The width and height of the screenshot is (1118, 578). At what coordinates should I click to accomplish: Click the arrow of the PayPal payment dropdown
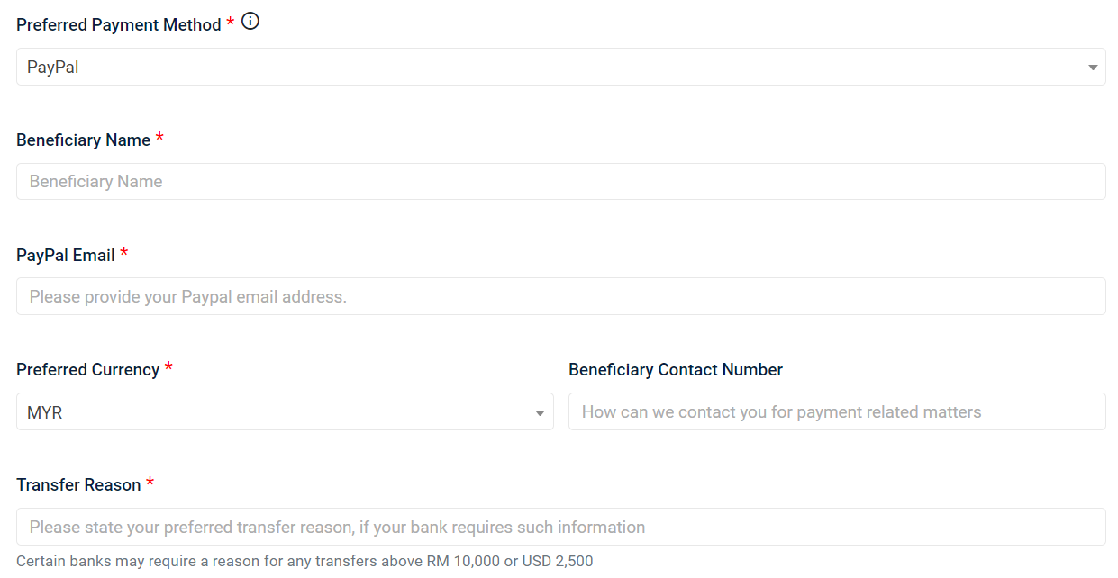click(1092, 68)
